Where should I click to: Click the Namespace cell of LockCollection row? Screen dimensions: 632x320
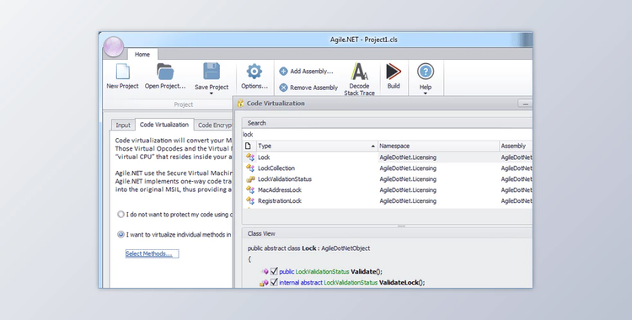click(438, 168)
